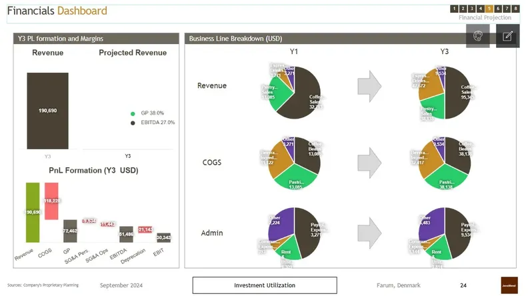Jump to section 8 in page navigator
Screen dimensions: 528x296
click(x=515, y=9)
